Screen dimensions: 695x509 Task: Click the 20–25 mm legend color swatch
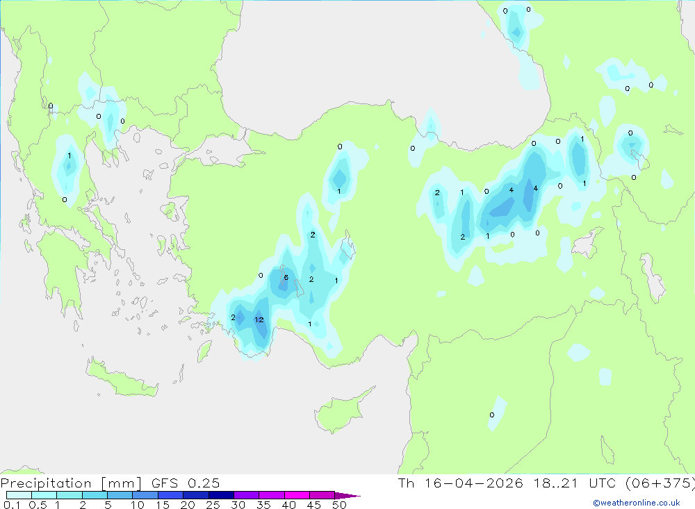pos(196,495)
